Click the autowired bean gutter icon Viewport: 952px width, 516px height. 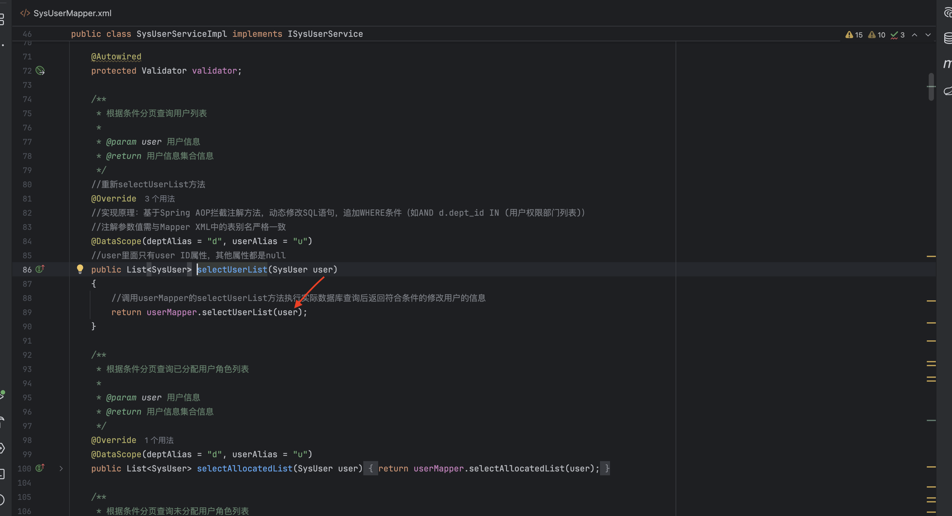[x=40, y=71]
